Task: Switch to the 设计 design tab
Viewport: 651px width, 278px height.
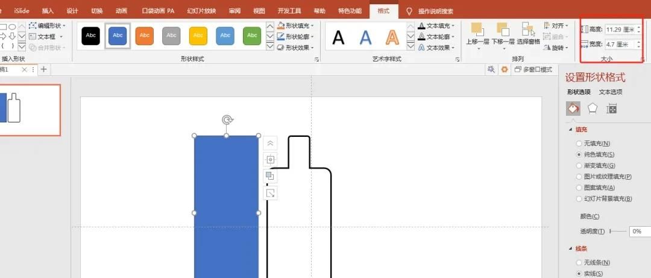Action: pos(72,11)
